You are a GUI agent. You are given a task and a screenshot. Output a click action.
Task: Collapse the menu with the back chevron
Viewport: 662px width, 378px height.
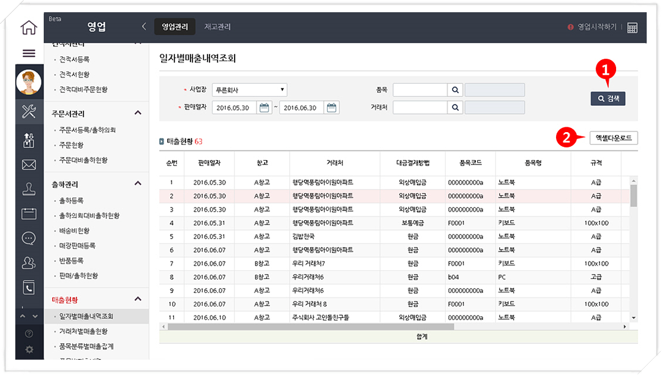(x=144, y=26)
